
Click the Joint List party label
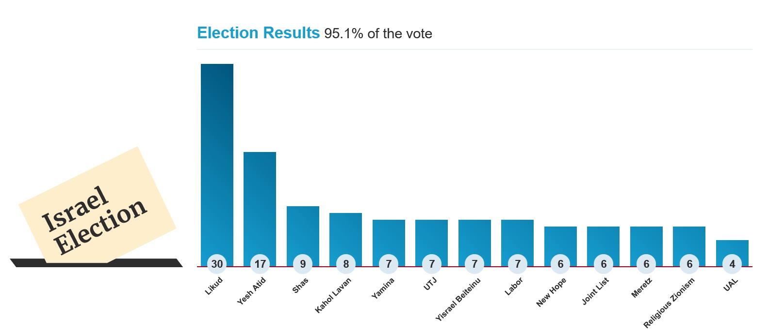click(595, 291)
